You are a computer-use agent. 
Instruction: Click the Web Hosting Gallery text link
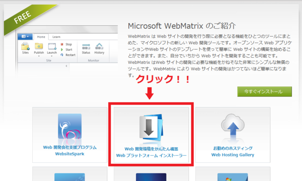click(233, 155)
